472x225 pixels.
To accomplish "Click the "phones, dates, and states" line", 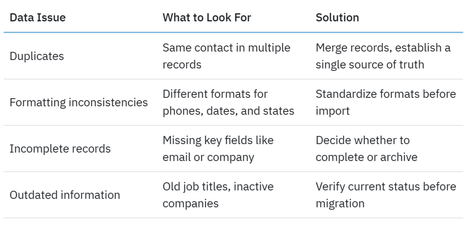I will click(228, 111).
